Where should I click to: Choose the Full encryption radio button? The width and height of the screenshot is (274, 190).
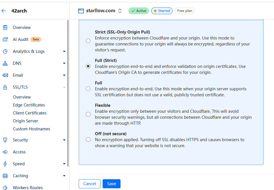click(x=88, y=89)
